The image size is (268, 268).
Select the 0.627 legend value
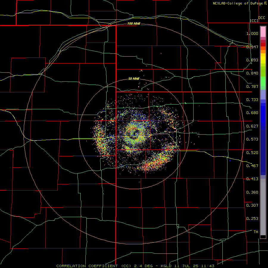click(x=252, y=126)
